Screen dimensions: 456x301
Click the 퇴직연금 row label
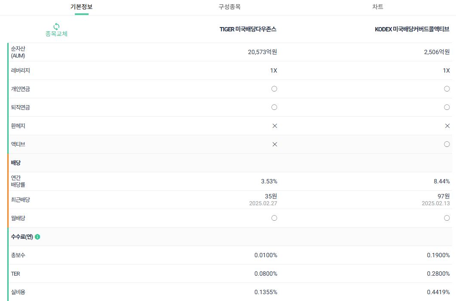pos(20,107)
